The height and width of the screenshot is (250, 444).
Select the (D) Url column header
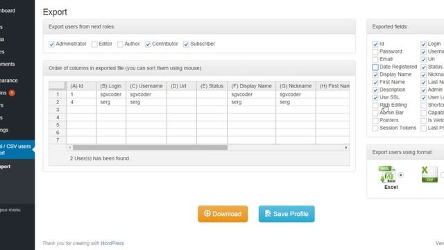[182, 86]
